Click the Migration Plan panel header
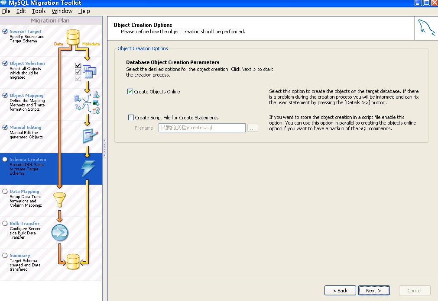The image size is (438, 301). (x=51, y=20)
